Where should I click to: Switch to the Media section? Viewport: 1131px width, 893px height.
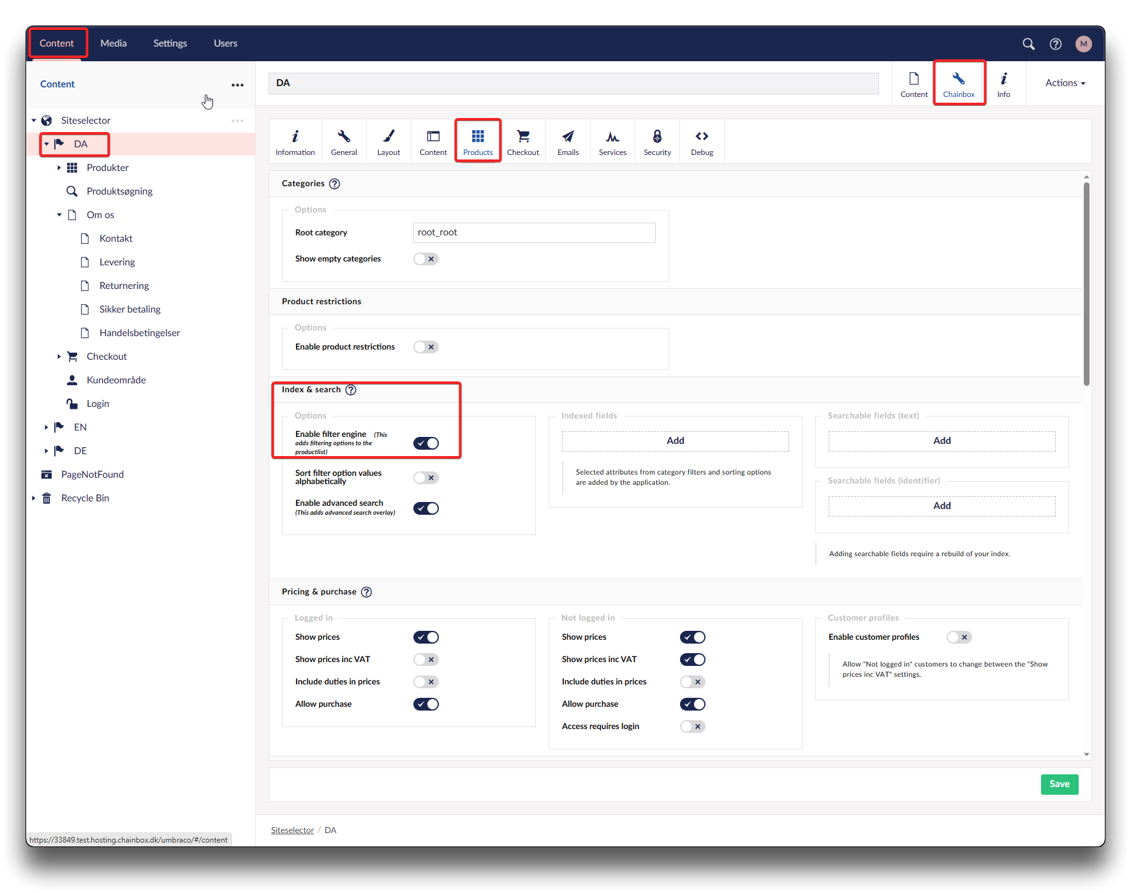pos(114,43)
